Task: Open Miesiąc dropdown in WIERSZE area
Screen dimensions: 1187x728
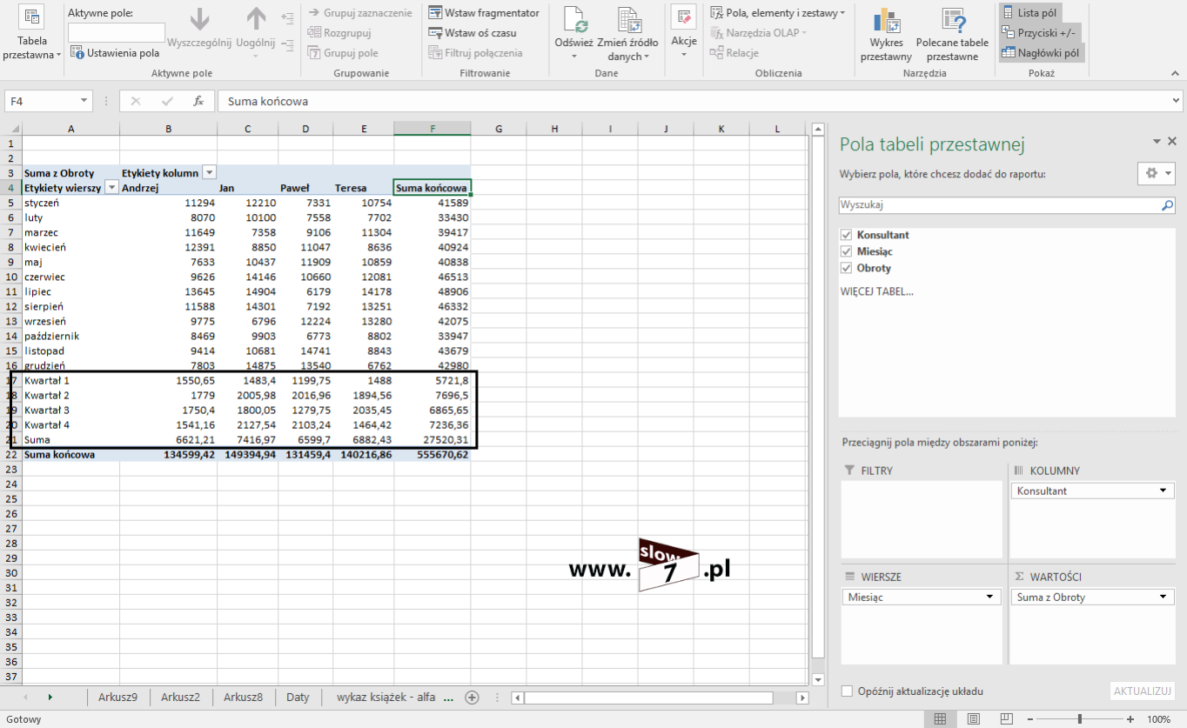Action: [989, 598]
